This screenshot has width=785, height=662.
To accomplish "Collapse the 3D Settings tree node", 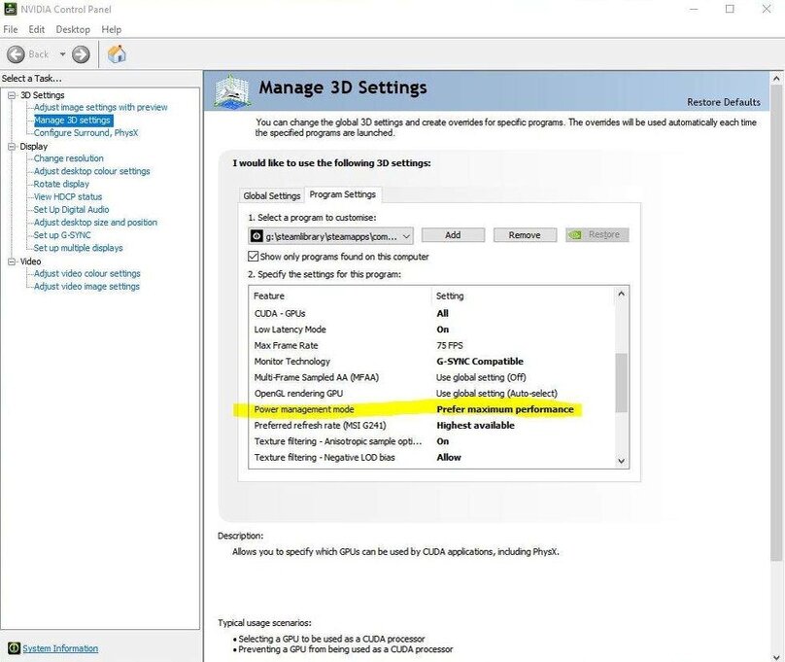I will coord(12,95).
